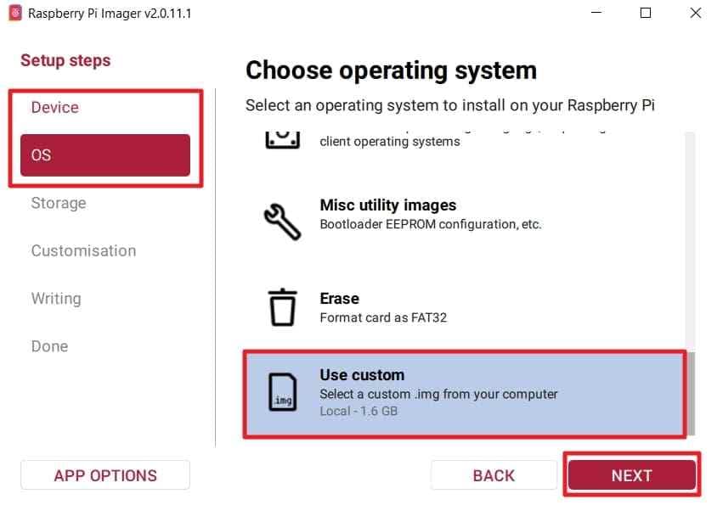This screenshot has width=717, height=505.
Task: Close the Raspberry Pi Imager window
Action: [696, 13]
